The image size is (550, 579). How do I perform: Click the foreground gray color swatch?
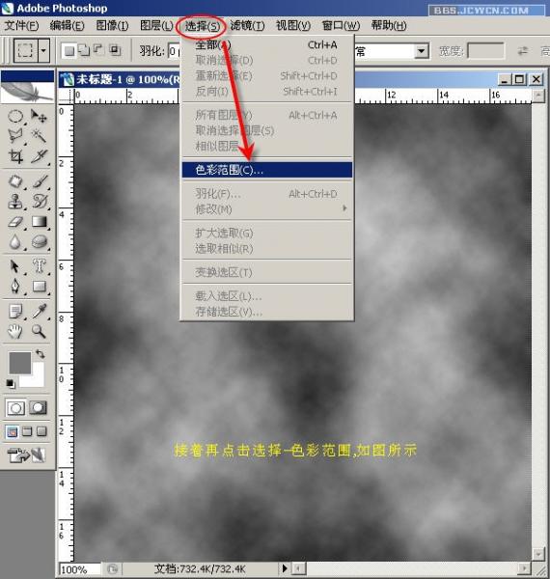[x=19, y=363]
